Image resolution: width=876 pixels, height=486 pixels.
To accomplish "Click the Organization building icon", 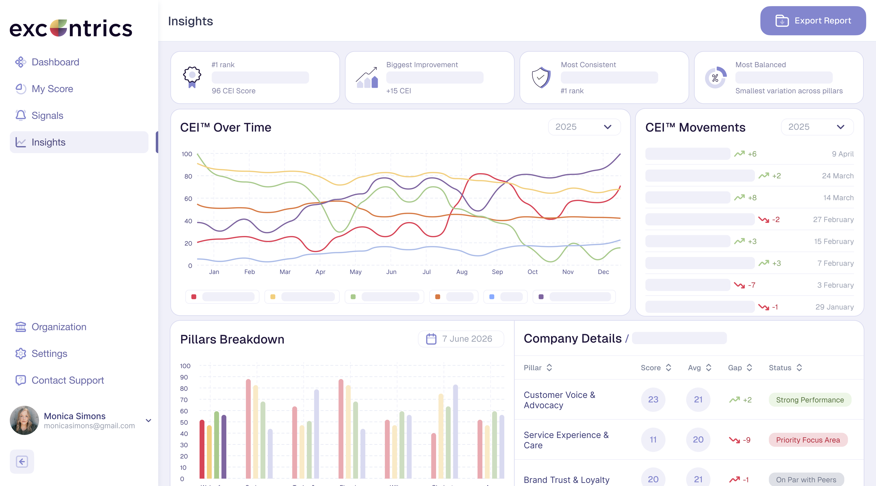I will (20, 327).
